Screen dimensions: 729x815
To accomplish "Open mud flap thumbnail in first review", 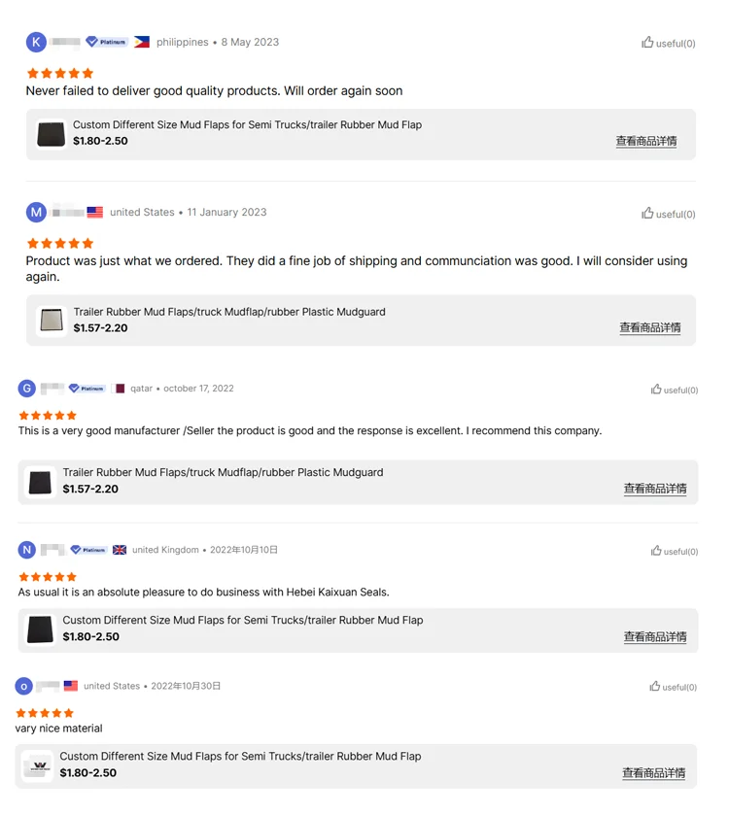I will [x=51, y=134].
